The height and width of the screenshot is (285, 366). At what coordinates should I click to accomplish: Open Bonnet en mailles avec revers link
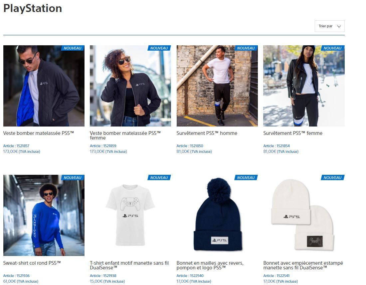coord(210,265)
